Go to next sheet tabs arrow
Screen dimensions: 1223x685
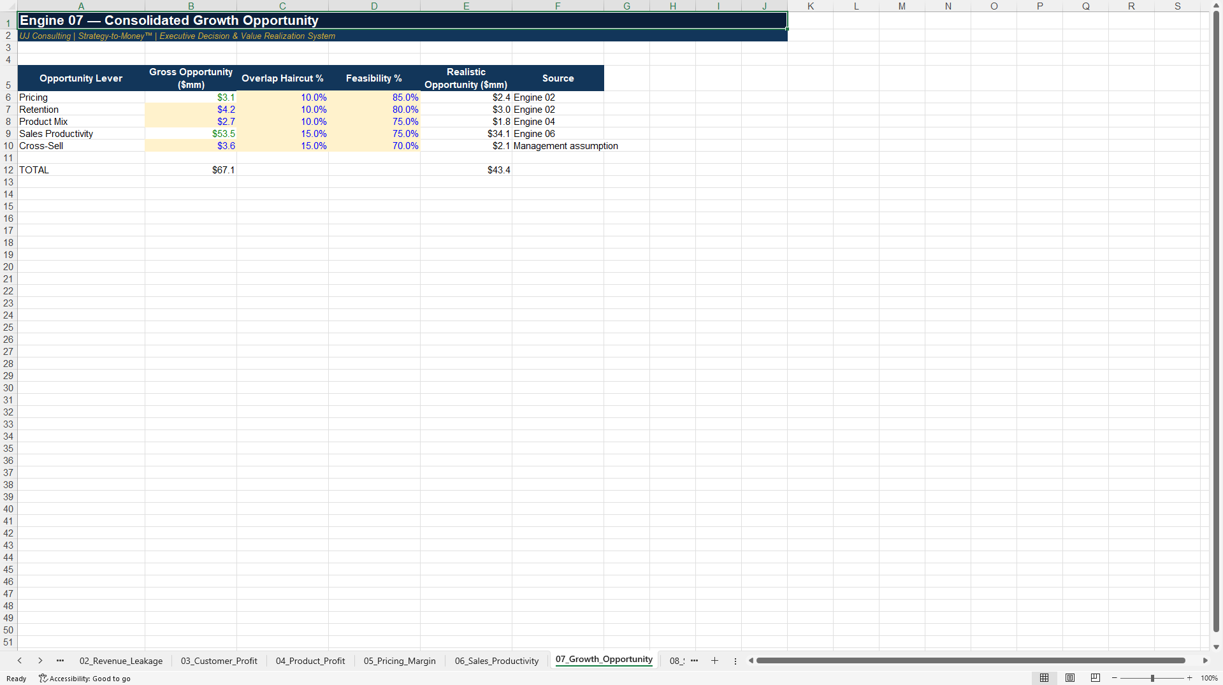coord(40,661)
